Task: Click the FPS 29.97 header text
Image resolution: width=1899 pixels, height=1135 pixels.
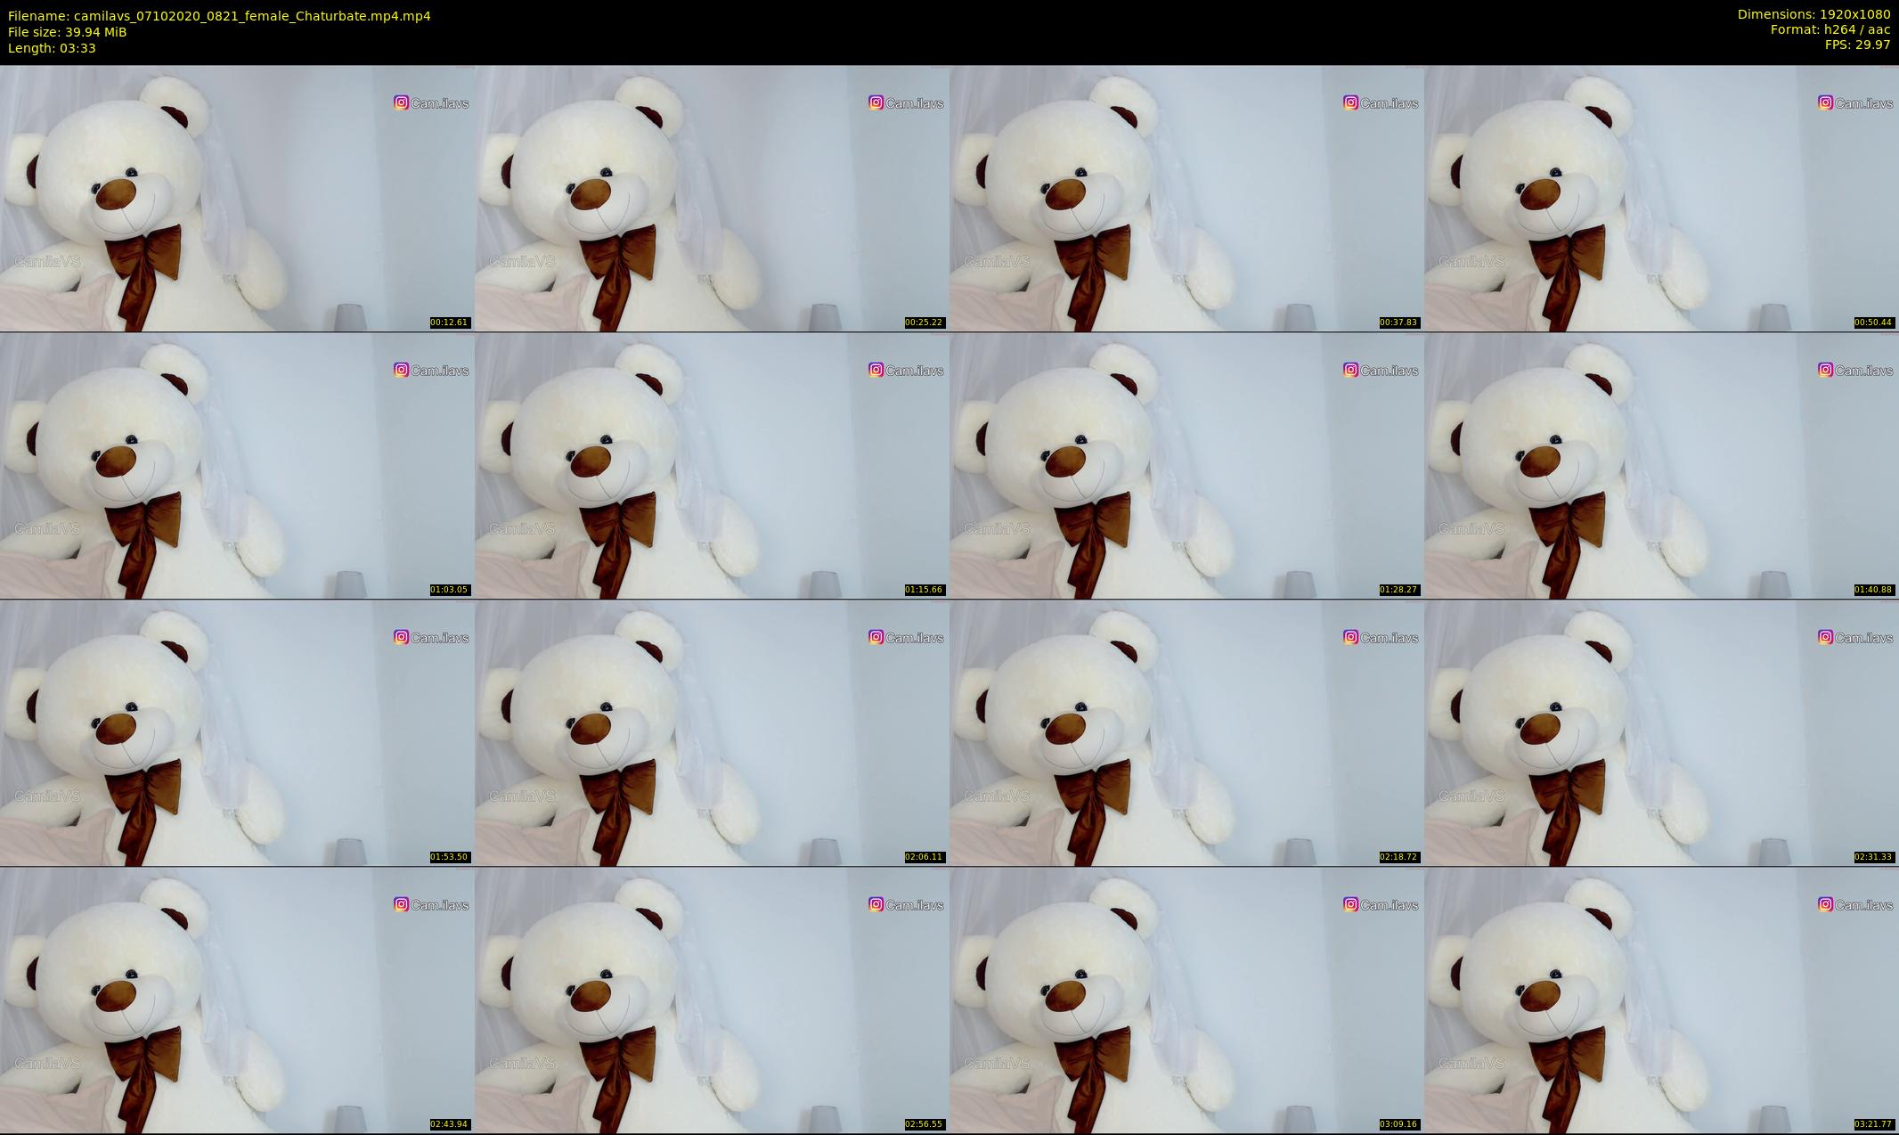Action: pyautogui.click(x=1857, y=45)
